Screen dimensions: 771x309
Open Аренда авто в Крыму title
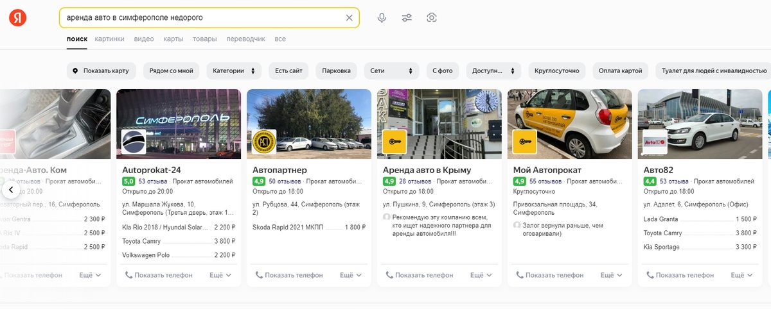pos(427,170)
